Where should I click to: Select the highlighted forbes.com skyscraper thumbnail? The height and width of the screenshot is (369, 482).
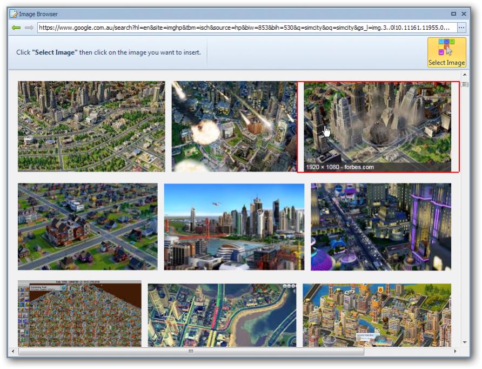[378, 127]
